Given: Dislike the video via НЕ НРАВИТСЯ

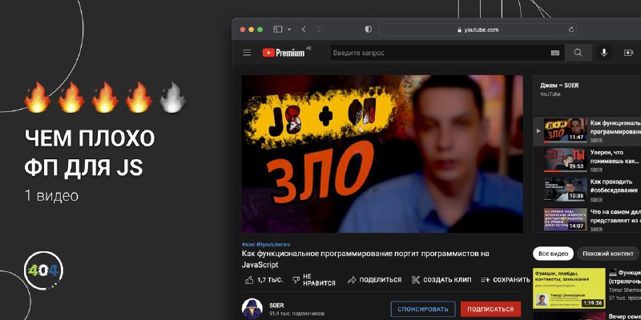Looking at the screenshot, I should click(314, 280).
